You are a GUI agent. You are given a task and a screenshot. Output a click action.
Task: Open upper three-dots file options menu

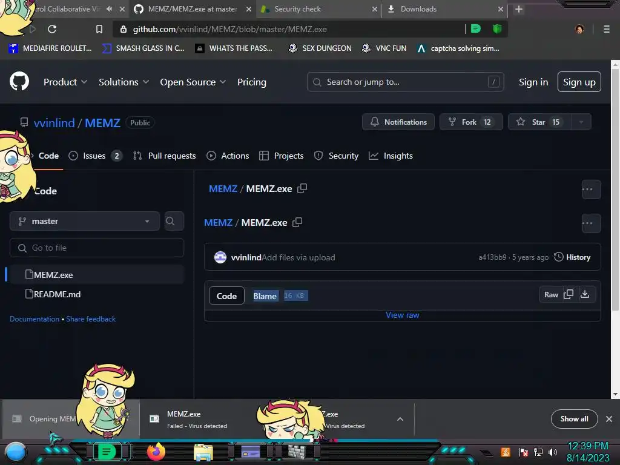tap(591, 190)
